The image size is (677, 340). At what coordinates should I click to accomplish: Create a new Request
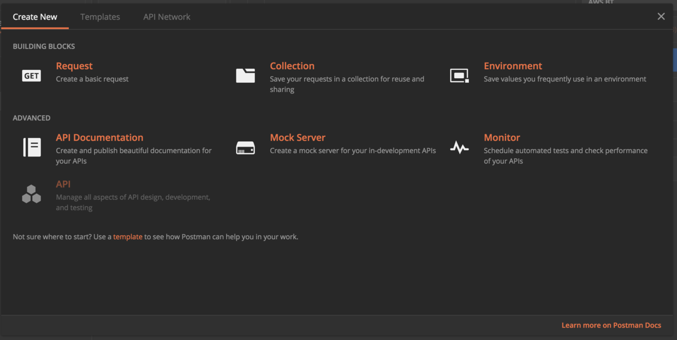point(74,66)
